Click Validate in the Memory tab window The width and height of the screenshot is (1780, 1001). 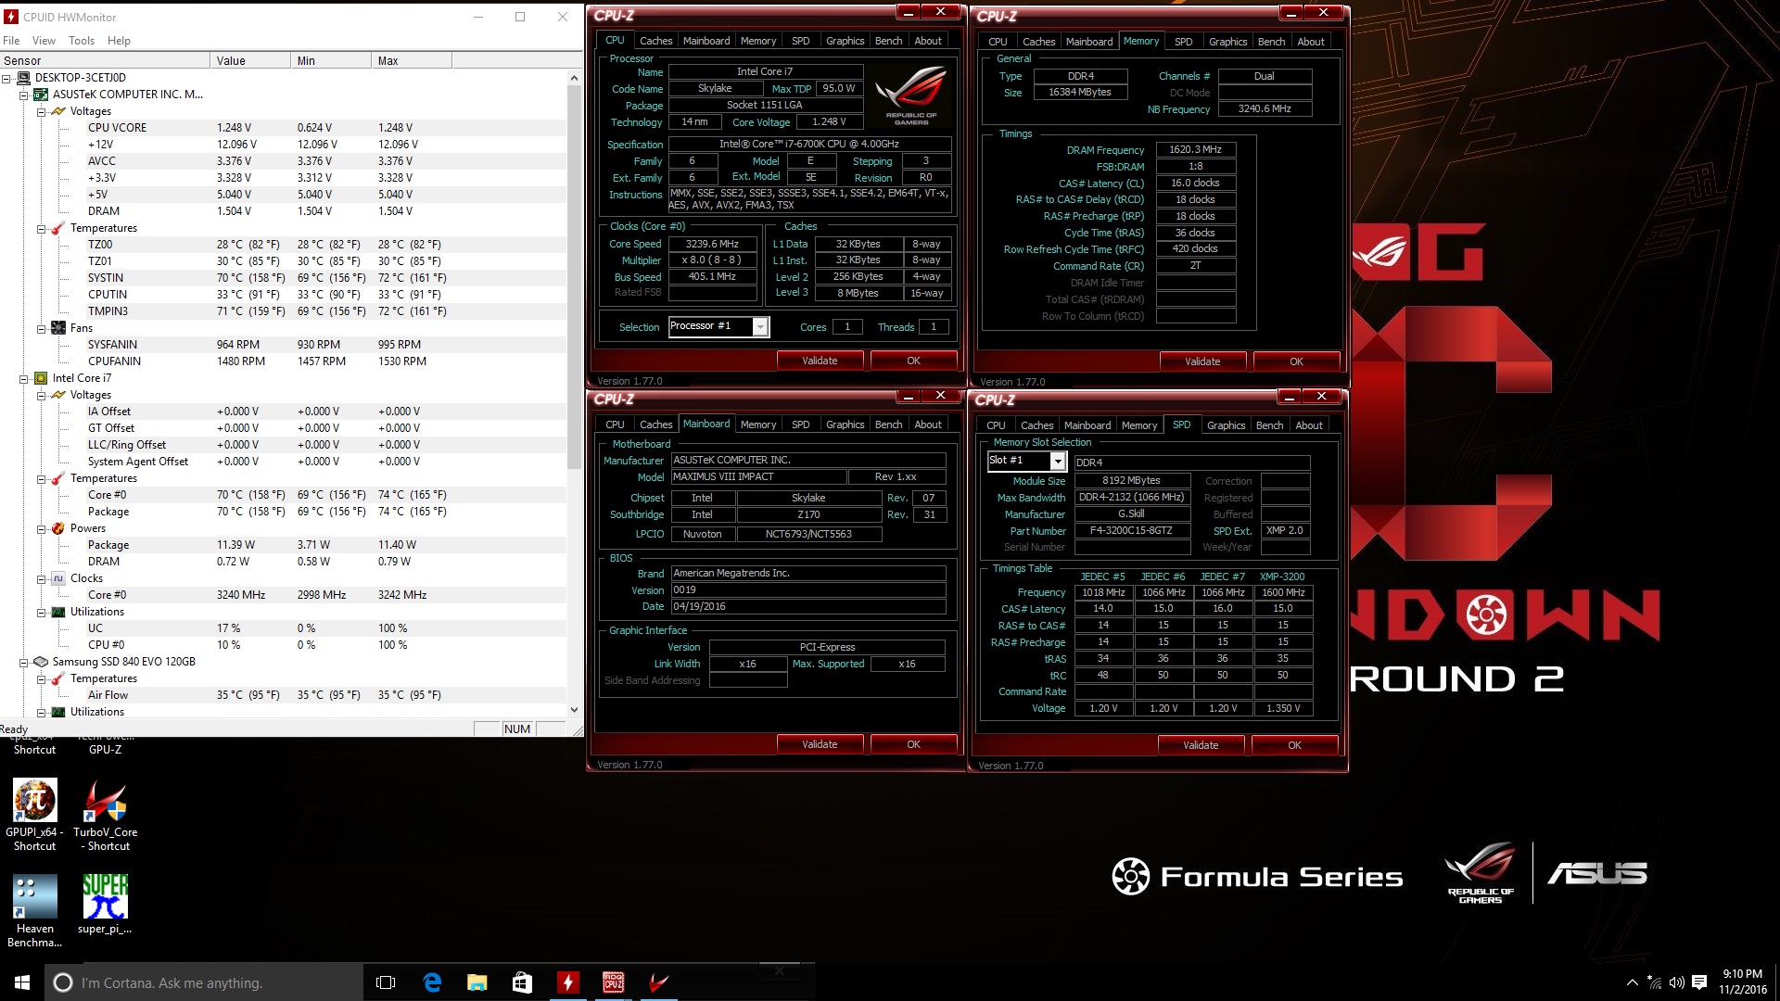[1202, 361]
